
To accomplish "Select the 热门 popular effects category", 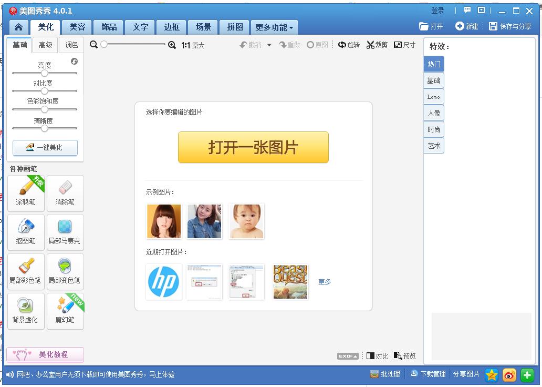I will (x=433, y=64).
